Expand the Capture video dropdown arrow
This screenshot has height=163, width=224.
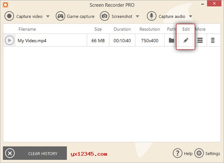pos(48,17)
